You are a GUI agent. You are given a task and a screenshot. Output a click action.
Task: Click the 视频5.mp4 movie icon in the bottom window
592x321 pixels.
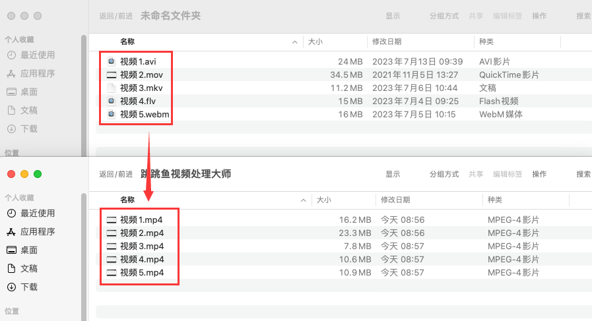pyautogui.click(x=111, y=273)
